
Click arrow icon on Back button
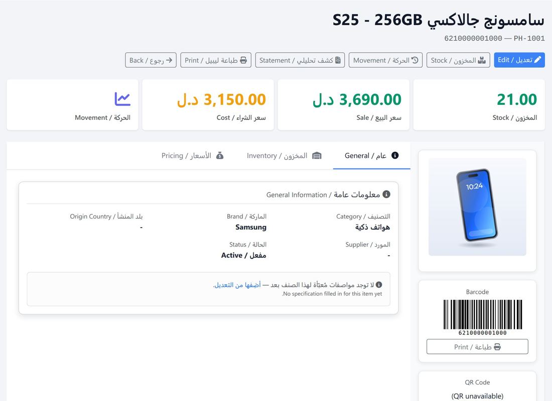(169, 60)
